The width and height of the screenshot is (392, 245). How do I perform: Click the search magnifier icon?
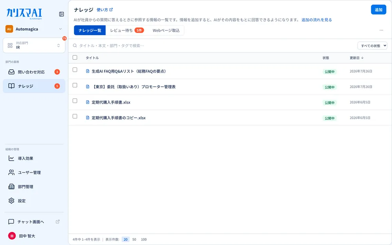[x=75, y=45]
